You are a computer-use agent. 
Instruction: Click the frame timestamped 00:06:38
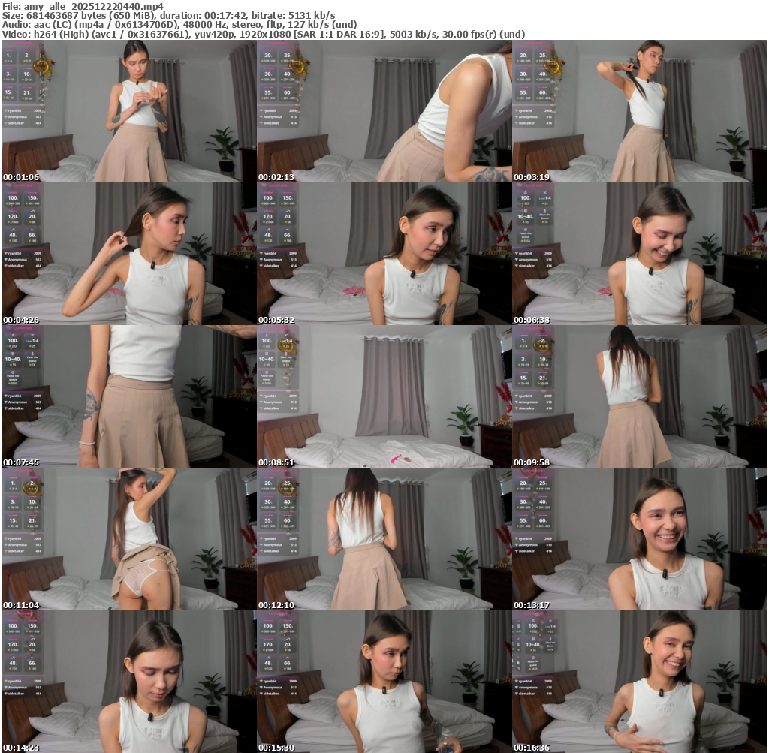pyautogui.click(x=640, y=254)
